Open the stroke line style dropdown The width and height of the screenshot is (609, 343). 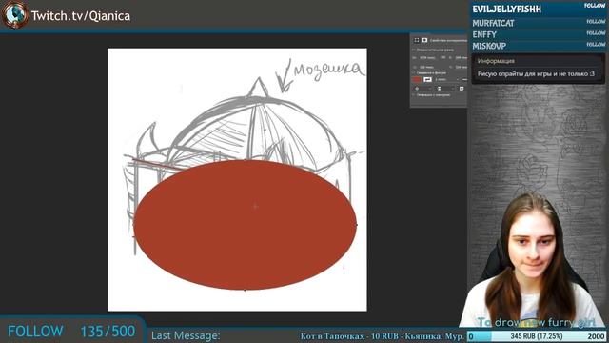coord(463,79)
